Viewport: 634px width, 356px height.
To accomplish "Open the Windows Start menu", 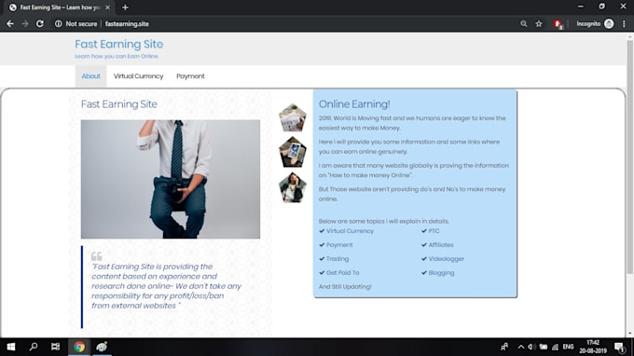I will 11,347.
